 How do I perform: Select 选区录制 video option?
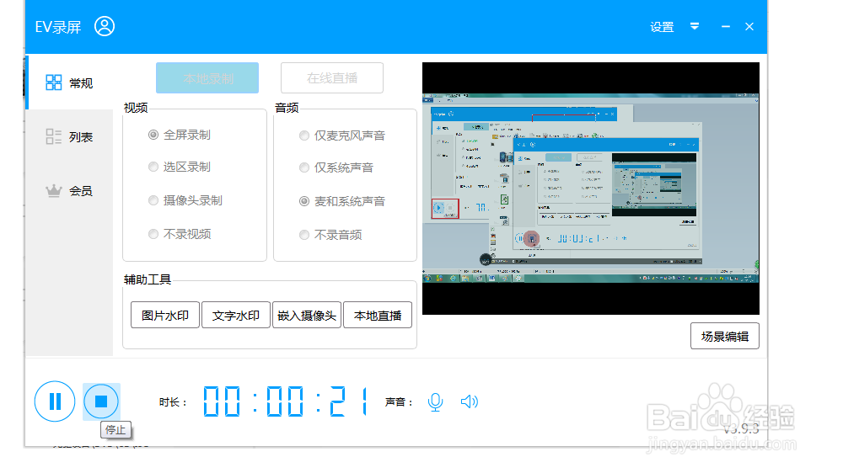[180, 167]
